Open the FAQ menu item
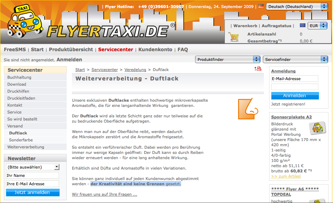The image size is (333, 203). tap(183, 49)
